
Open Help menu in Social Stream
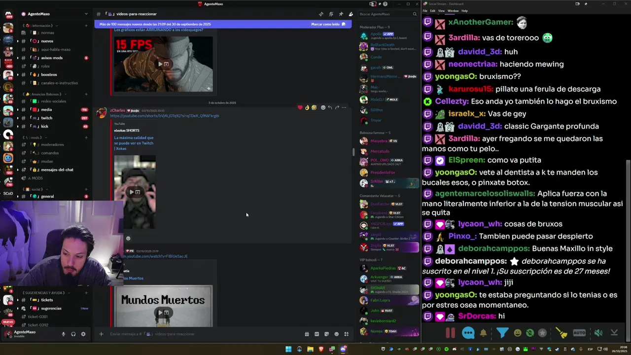(464, 11)
